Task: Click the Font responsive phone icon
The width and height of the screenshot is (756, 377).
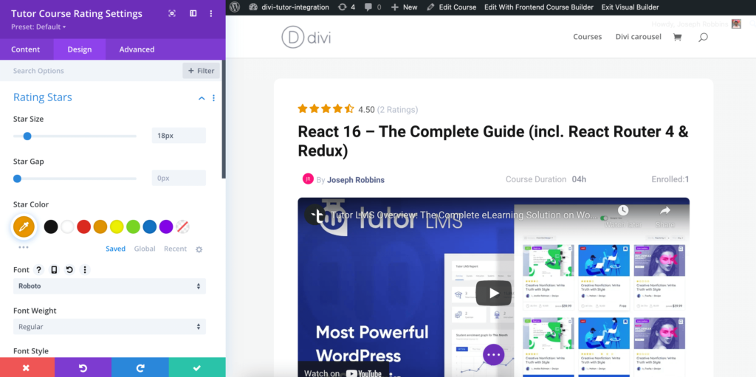Action: (x=54, y=269)
